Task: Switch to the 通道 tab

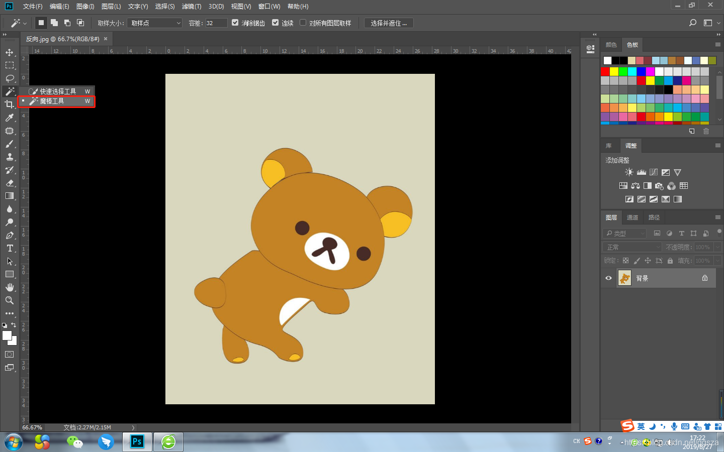Action: (x=632, y=217)
